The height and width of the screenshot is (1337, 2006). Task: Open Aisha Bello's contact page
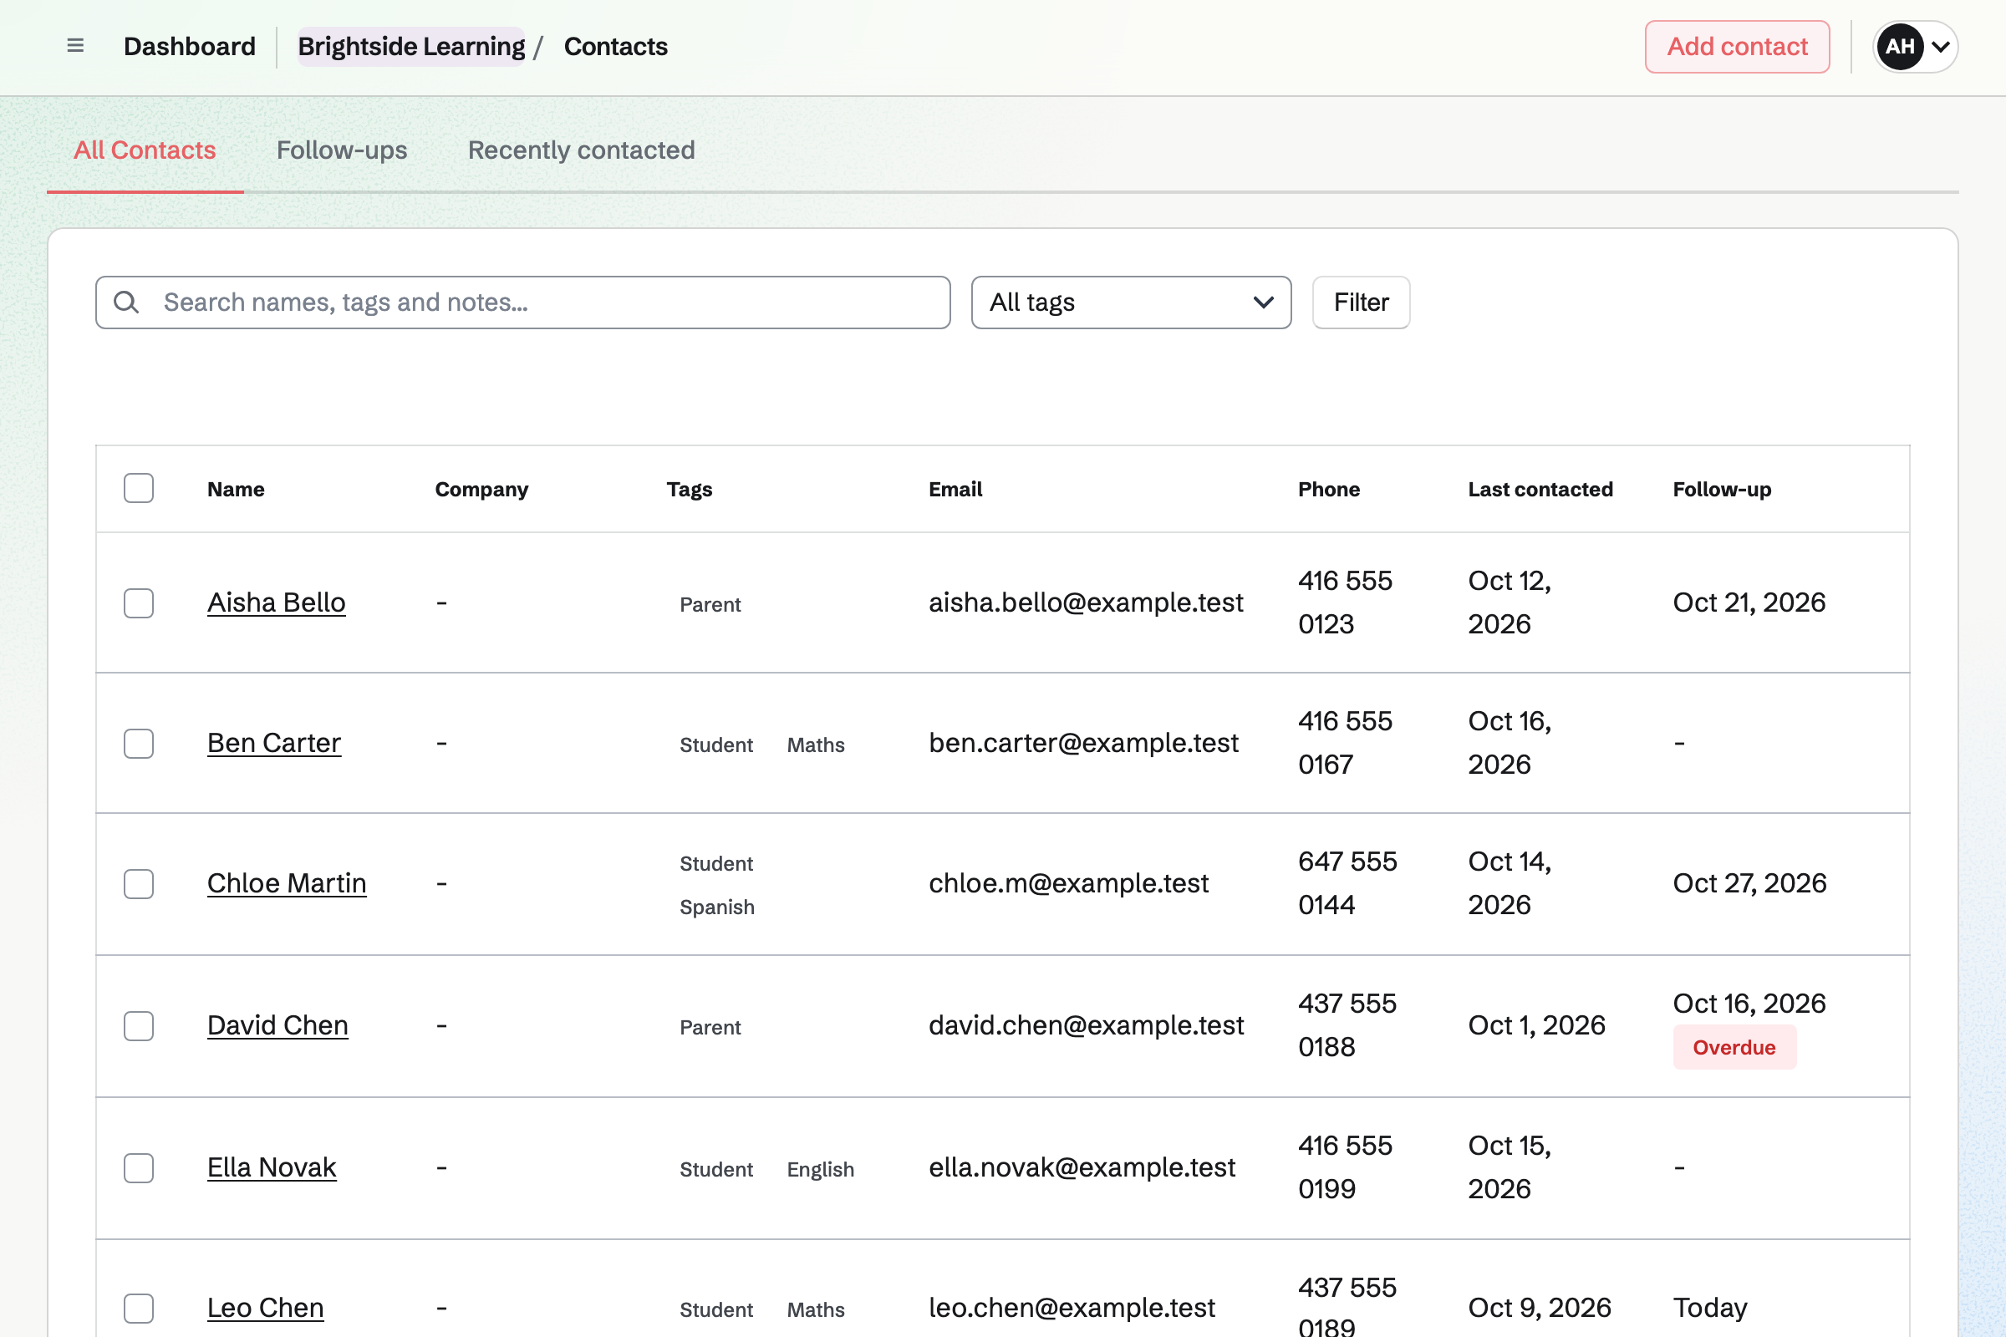pyautogui.click(x=277, y=602)
